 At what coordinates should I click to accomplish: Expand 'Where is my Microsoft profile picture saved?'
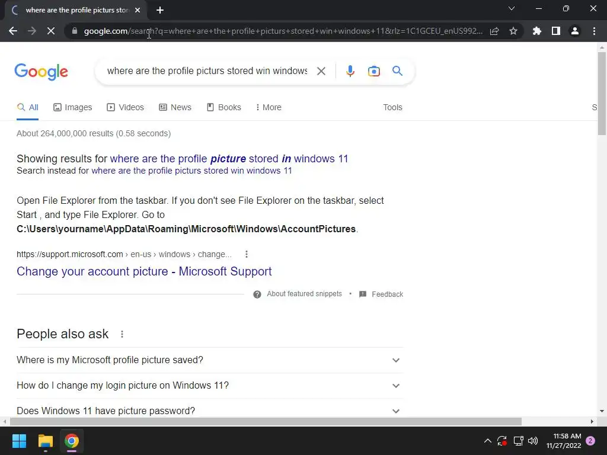[210, 360]
